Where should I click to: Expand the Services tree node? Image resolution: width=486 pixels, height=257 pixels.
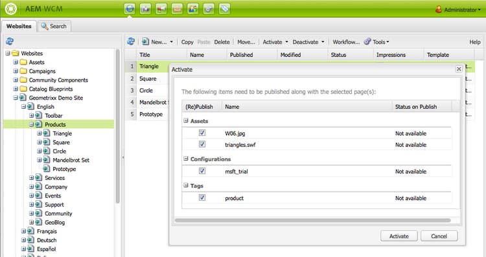coord(31,178)
